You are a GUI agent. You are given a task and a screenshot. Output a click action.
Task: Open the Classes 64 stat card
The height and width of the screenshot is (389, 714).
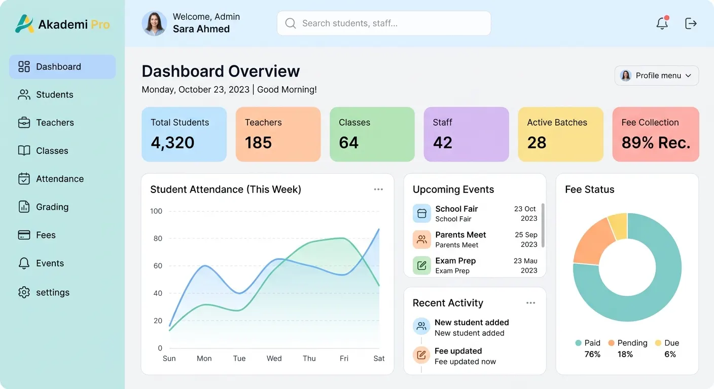point(372,134)
